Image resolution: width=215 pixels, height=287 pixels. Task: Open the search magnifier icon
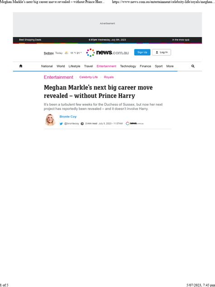point(193,66)
